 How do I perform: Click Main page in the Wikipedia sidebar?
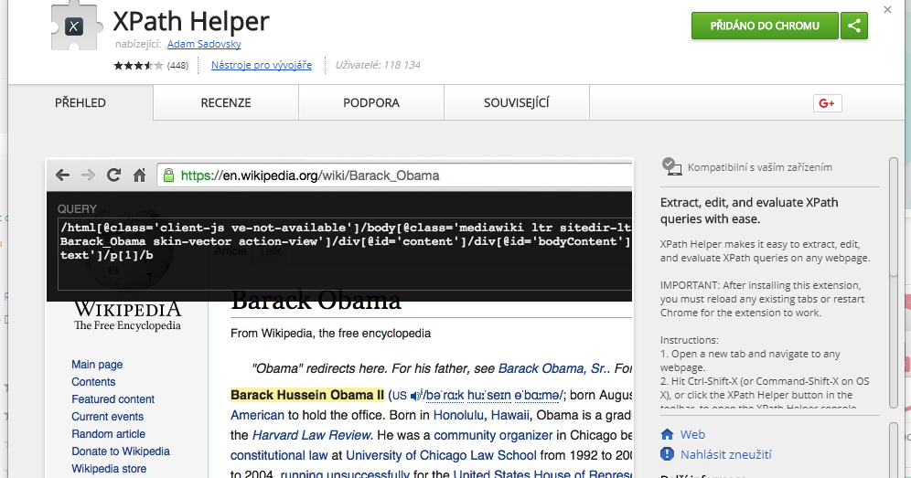97,364
